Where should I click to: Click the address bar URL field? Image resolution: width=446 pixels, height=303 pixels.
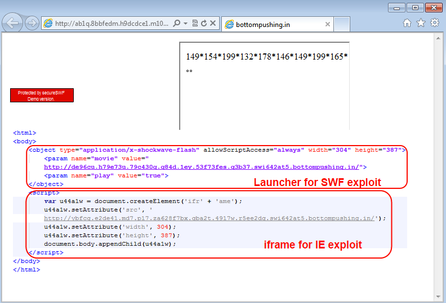pos(111,23)
